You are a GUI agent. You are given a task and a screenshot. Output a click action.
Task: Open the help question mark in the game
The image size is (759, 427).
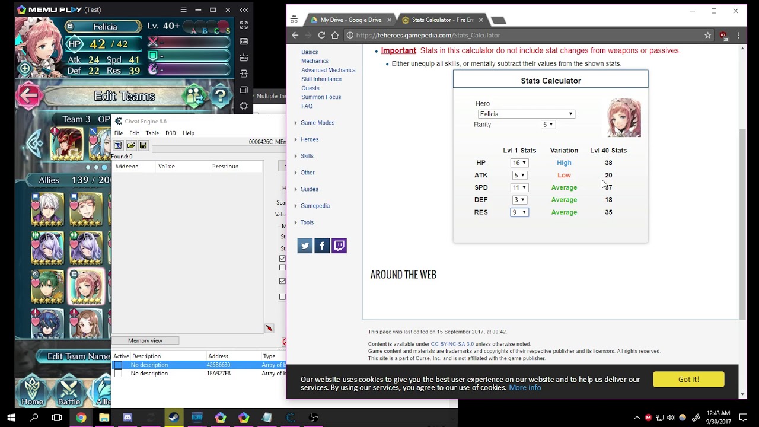coord(221,95)
